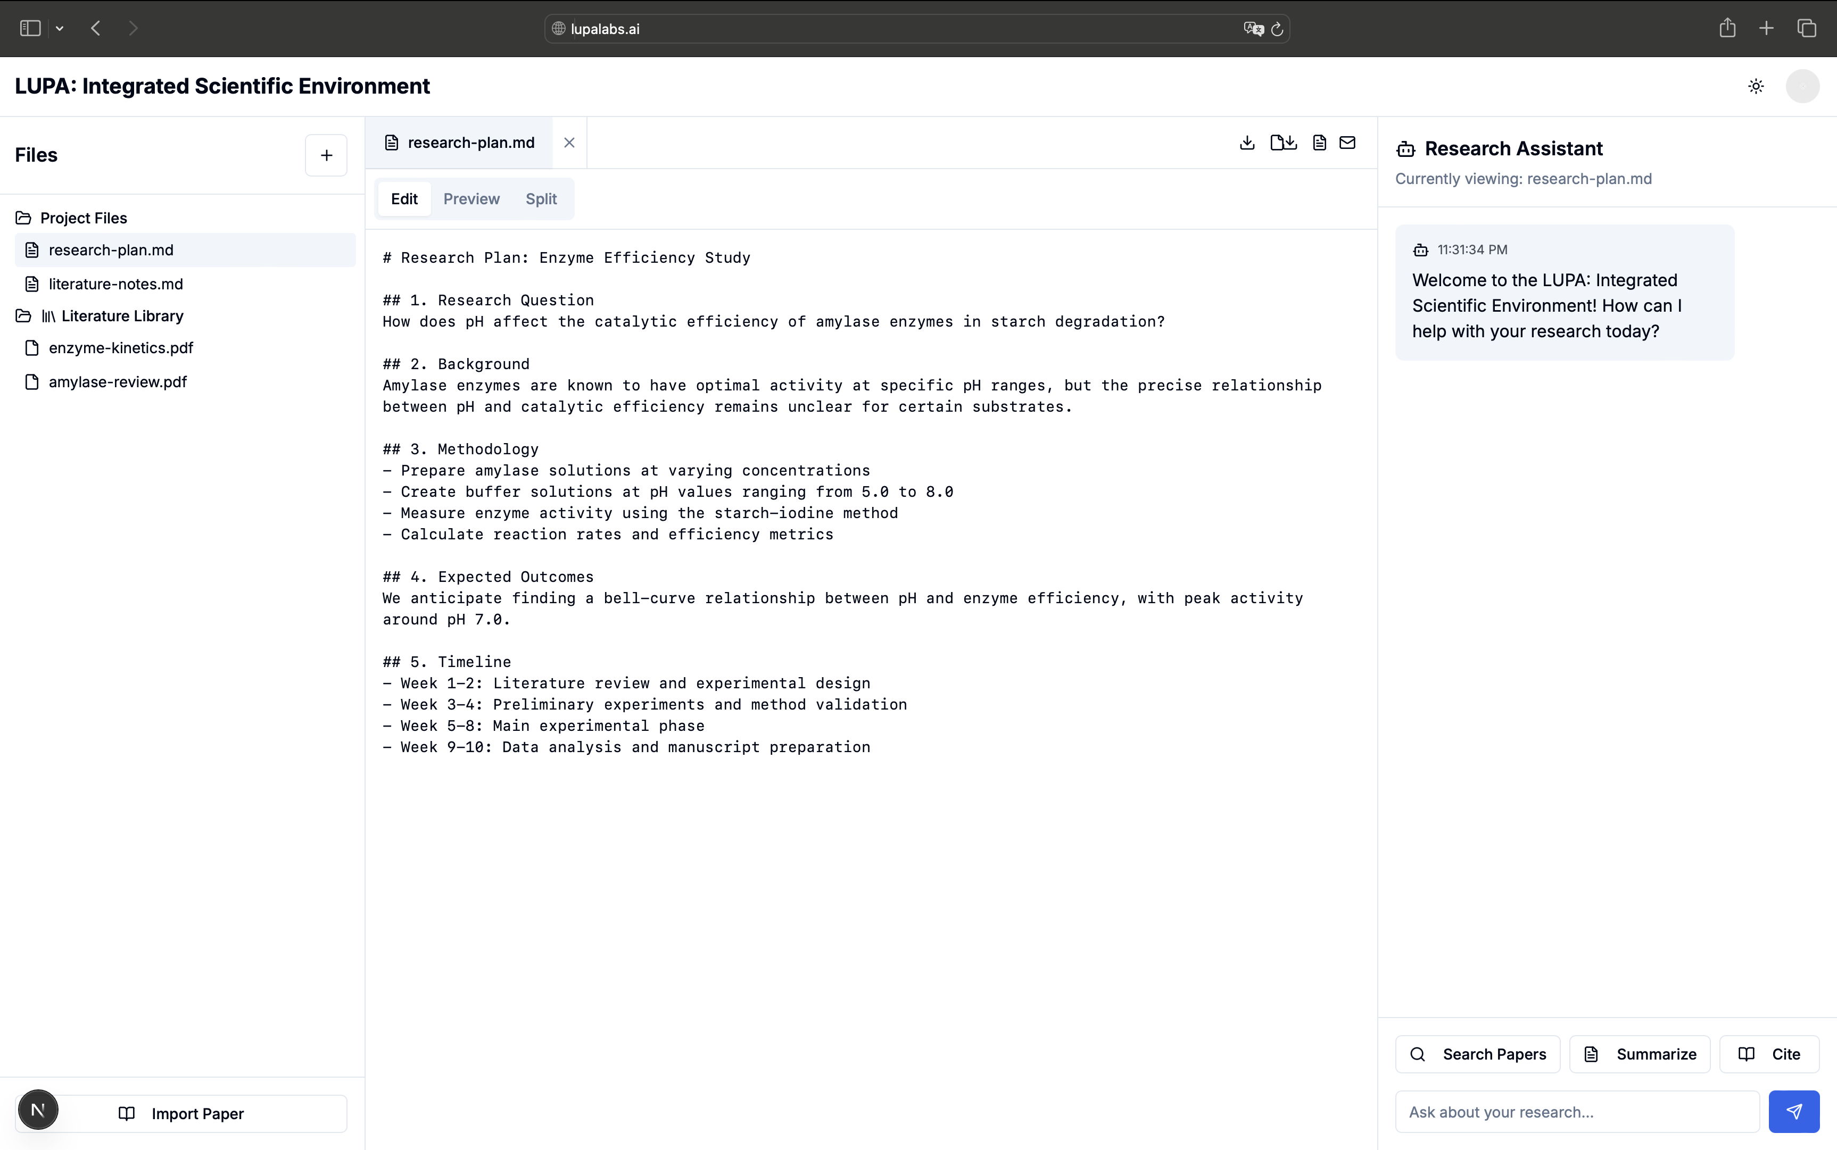Open literature-notes.md file
Screen dimensions: 1837x1150
click(x=185, y=284)
